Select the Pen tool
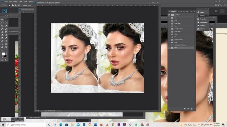The image size is (227, 127). pyautogui.click(x=2, y=41)
